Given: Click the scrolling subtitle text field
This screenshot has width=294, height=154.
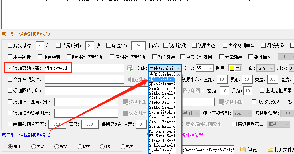Looking at the screenshot, I should click(x=85, y=68).
